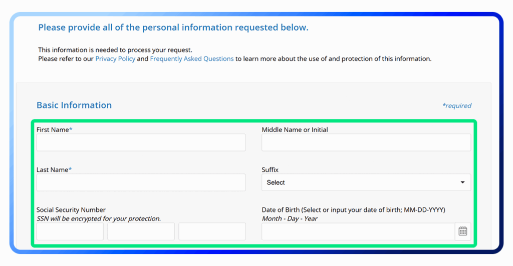Click the *required note
Screen dimensions: 513x266
(456, 105)
